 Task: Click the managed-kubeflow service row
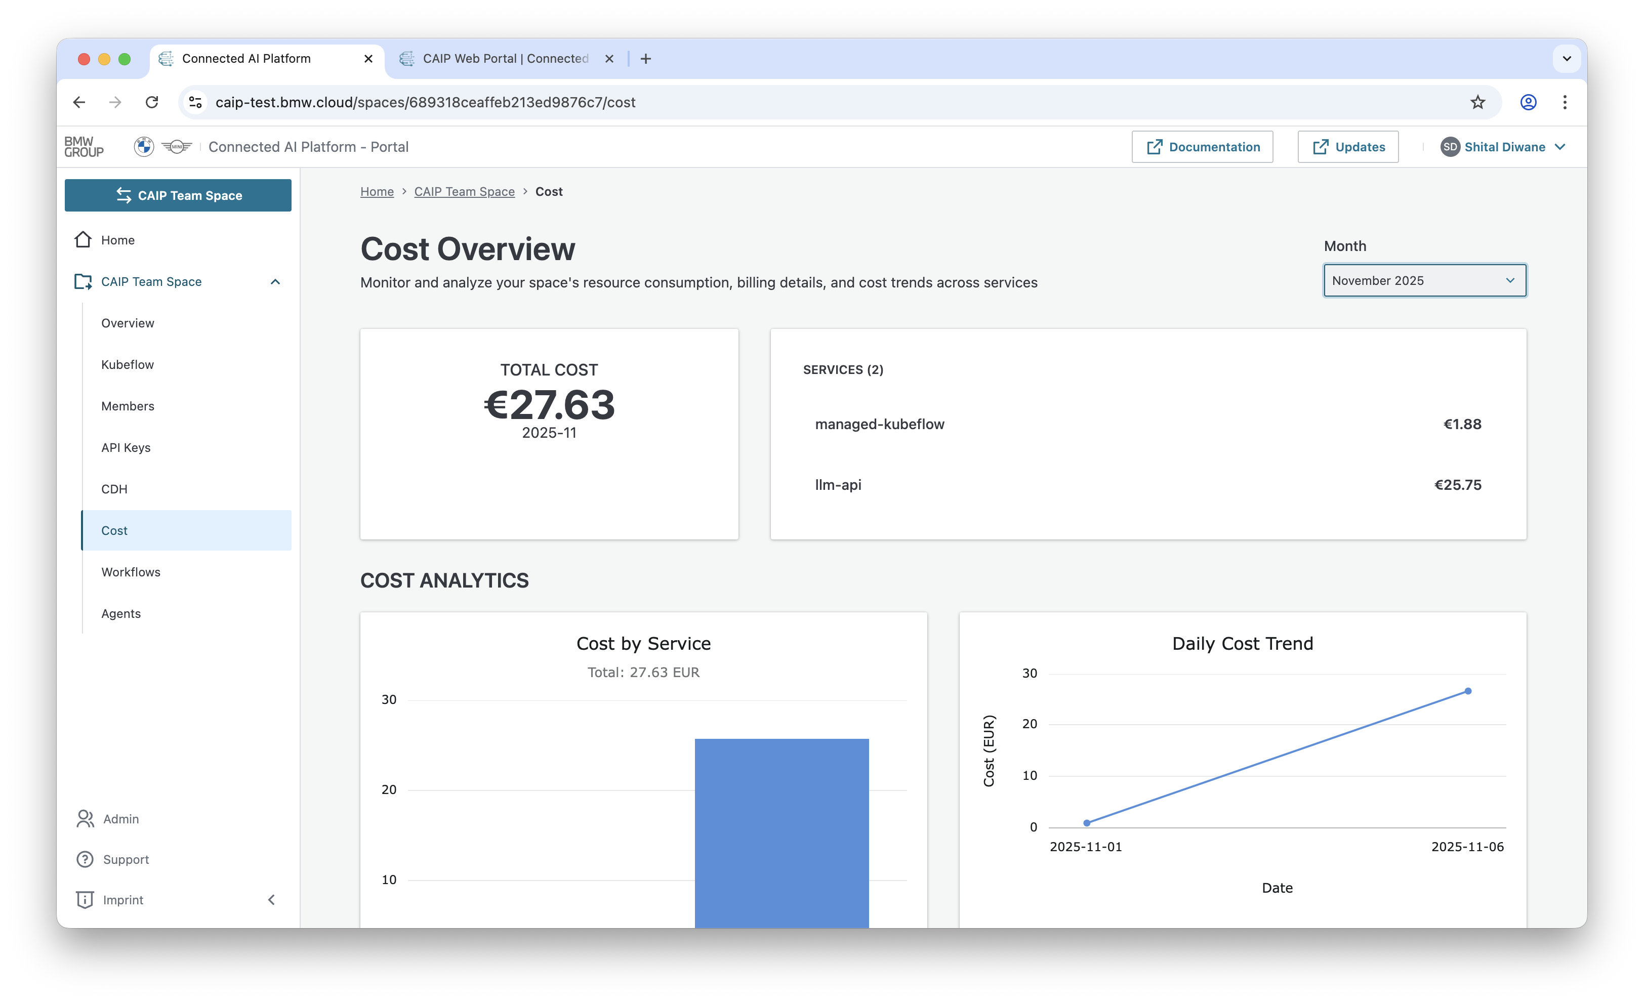pyautogui.click(x=1147, y=424)
